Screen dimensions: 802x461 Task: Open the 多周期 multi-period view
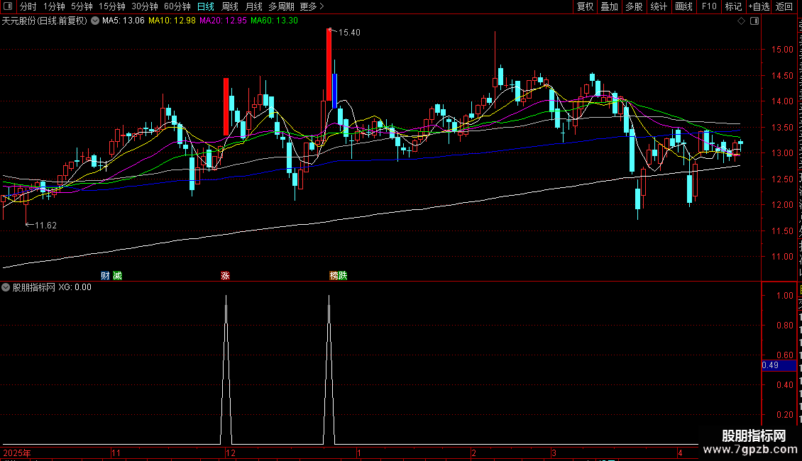point(281,6)
